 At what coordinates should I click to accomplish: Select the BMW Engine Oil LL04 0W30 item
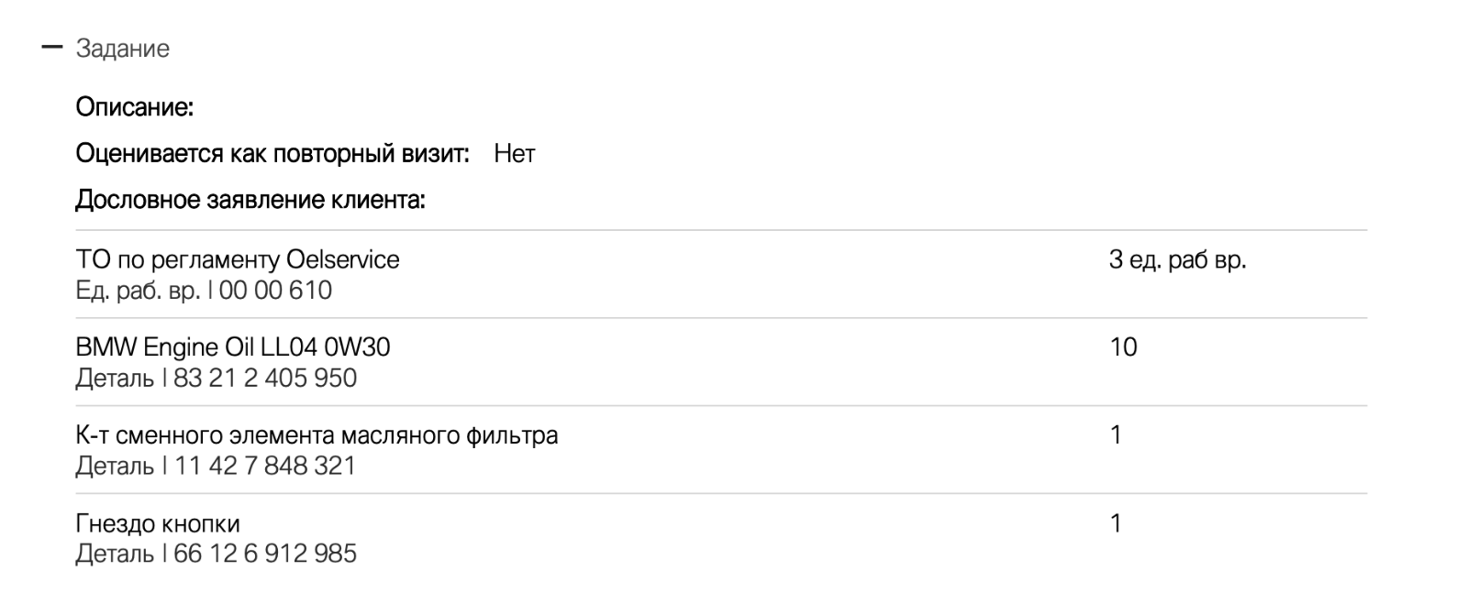[233, 346]
